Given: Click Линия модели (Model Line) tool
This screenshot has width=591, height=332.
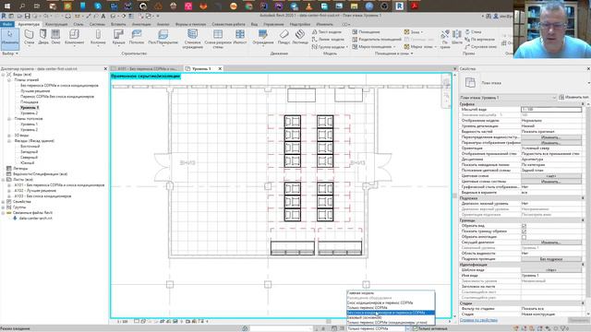Looking at the screenshot, I should pyautogui.click(x=328, y=39).
